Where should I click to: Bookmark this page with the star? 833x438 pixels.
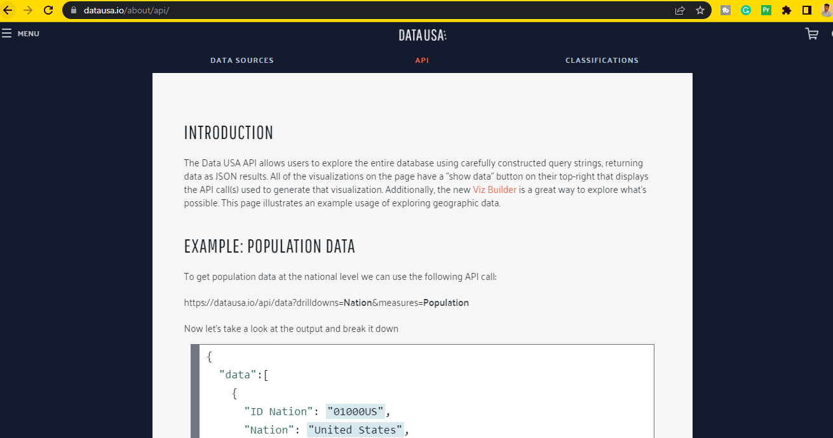tap(700, 10)
